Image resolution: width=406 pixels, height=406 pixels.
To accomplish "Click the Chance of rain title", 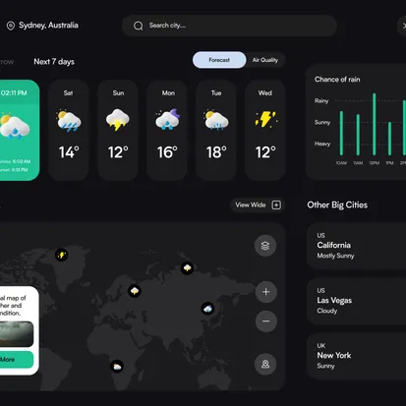I will coord(337,80).
